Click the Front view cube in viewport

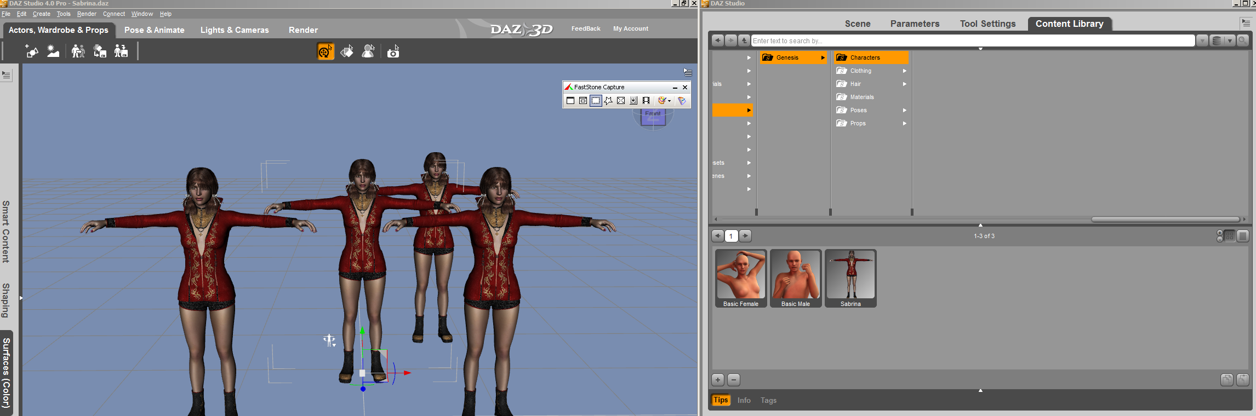click(653, 117)
